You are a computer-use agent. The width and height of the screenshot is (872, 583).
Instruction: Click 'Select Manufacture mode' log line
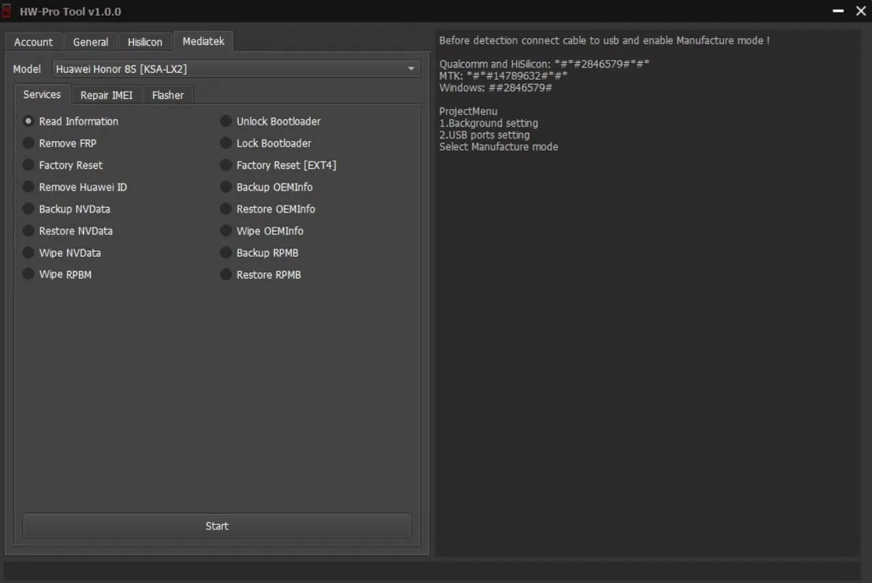pos(499,147)
